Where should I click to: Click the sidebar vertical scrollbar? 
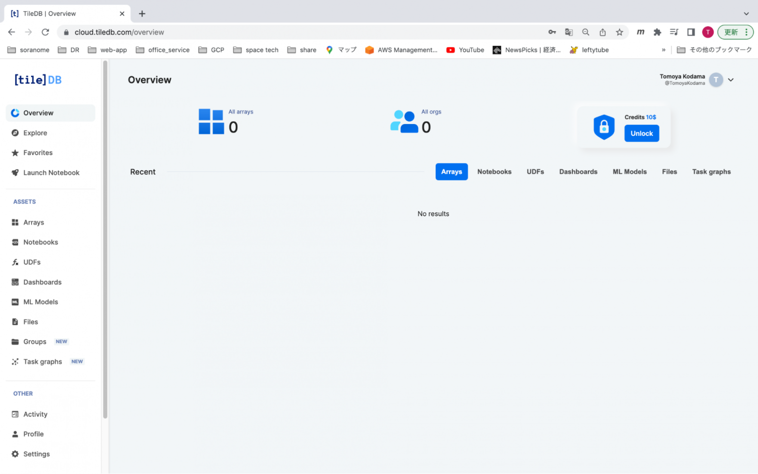(x=105, y=239)
